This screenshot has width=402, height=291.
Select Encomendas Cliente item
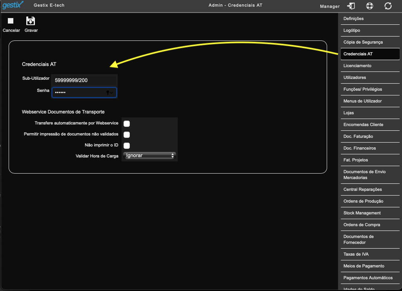pyautogui.click(x=370, y=125)
